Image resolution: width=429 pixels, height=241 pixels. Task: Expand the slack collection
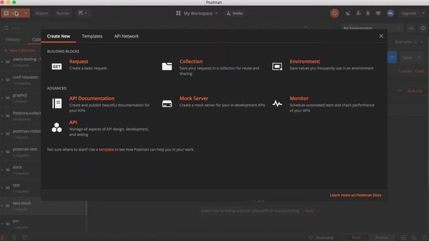tap(2, 169)
